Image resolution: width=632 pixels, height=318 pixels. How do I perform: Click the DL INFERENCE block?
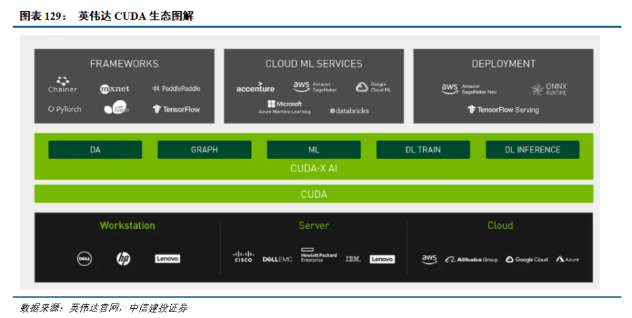tap(533, 150)
